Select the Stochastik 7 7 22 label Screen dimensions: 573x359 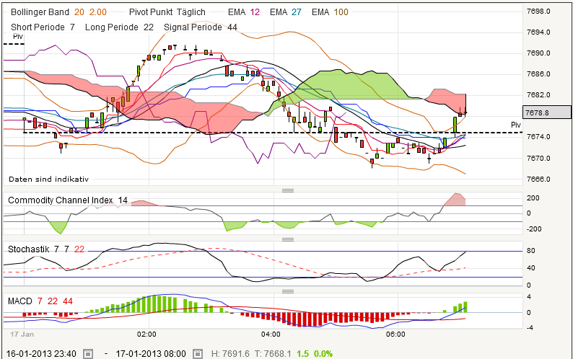(46, 249)
